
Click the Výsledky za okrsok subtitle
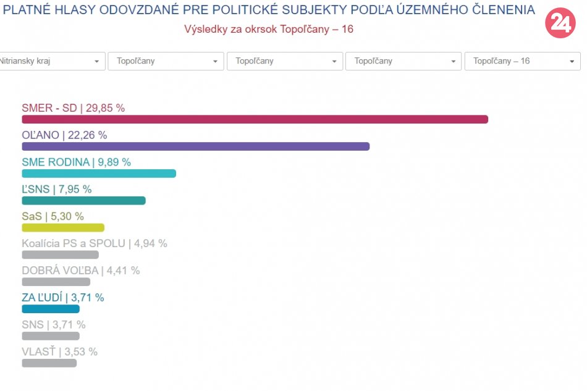[x=269, y=29]
